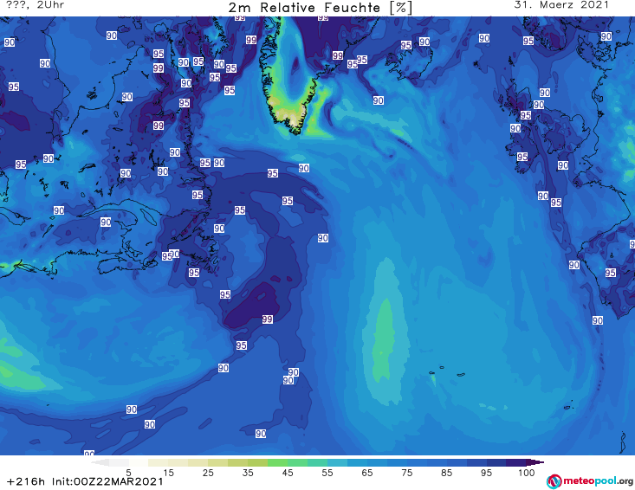
Task: Click the legend value 85
Action: click(x=446, y=472)
